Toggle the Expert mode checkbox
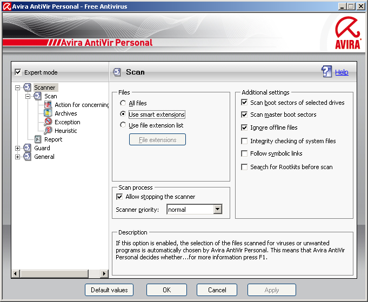 18,72
